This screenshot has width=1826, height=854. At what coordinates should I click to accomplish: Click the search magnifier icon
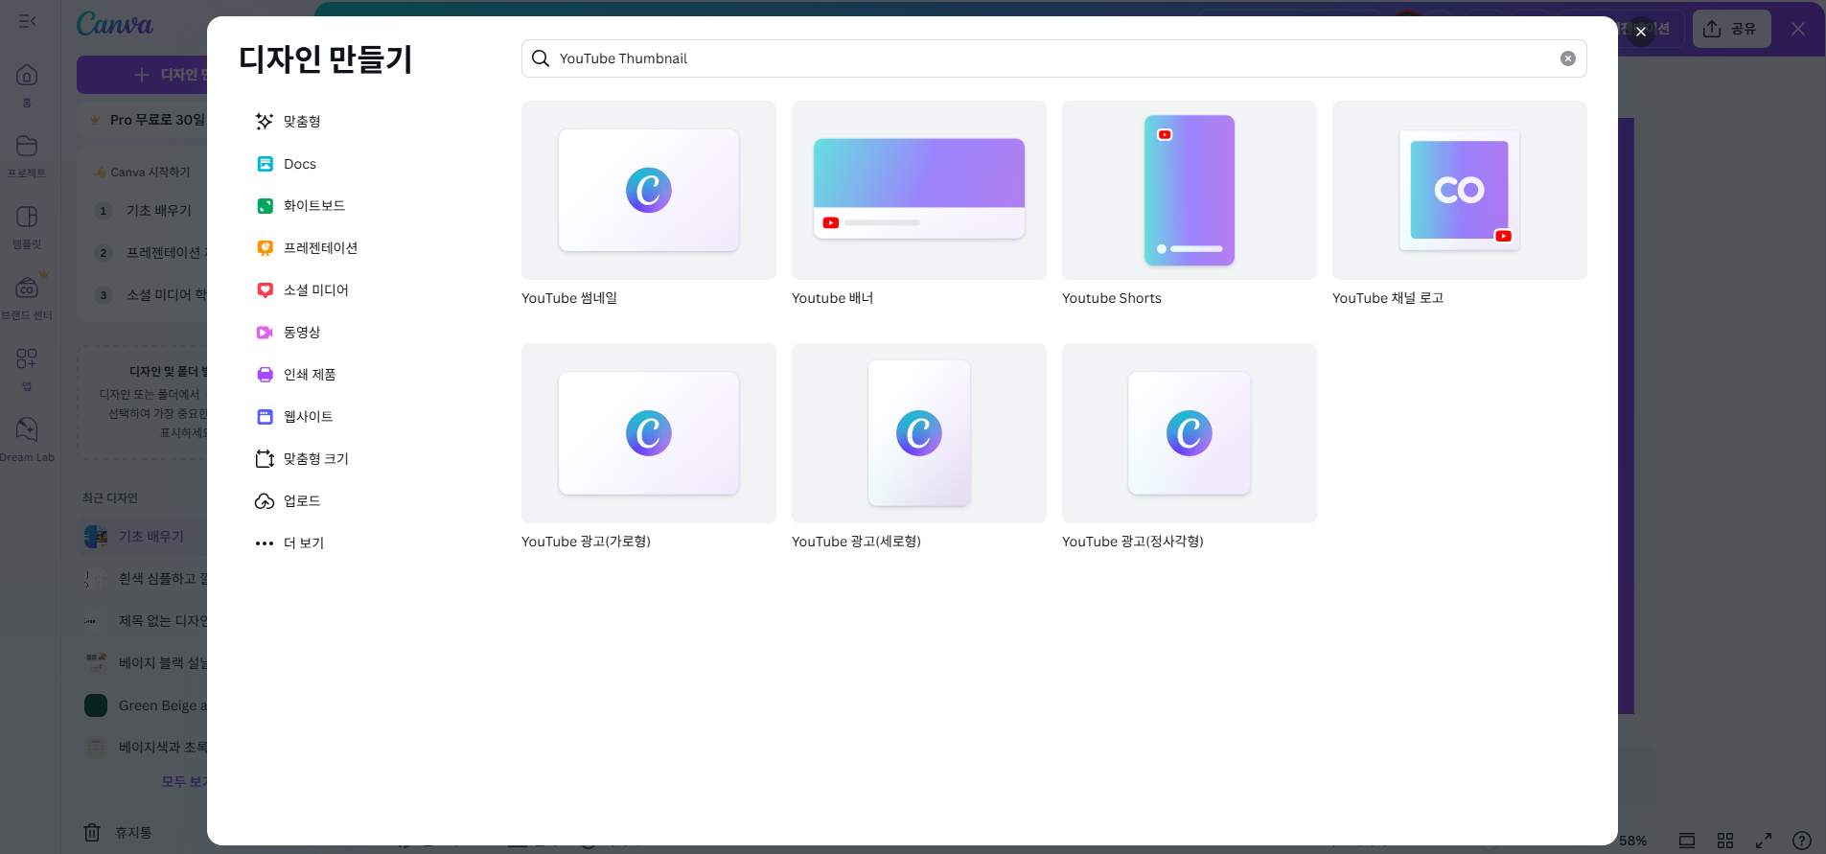(541, 58)
